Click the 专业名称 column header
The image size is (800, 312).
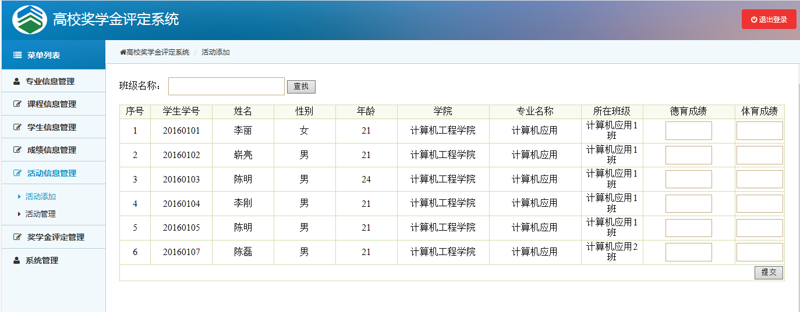pos(535,112)
